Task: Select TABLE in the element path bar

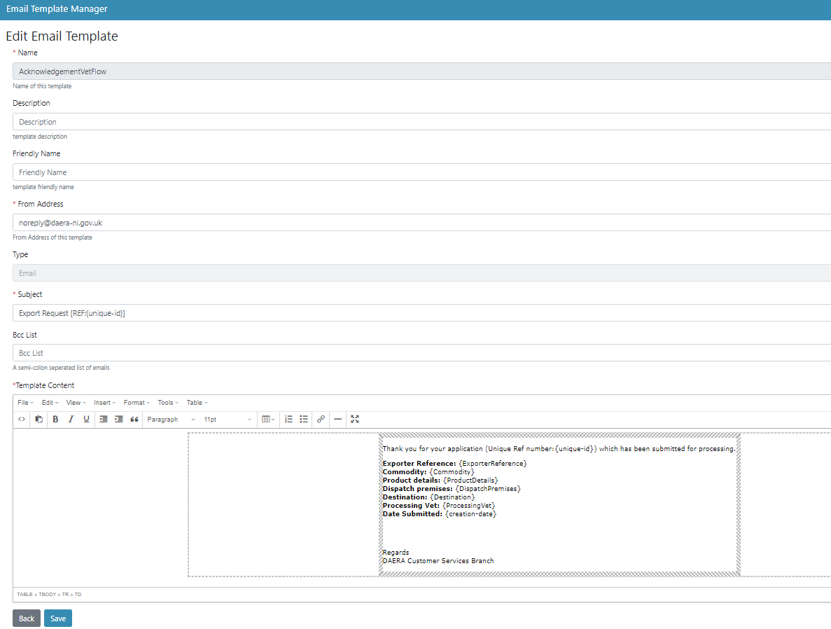Action: 25,595
